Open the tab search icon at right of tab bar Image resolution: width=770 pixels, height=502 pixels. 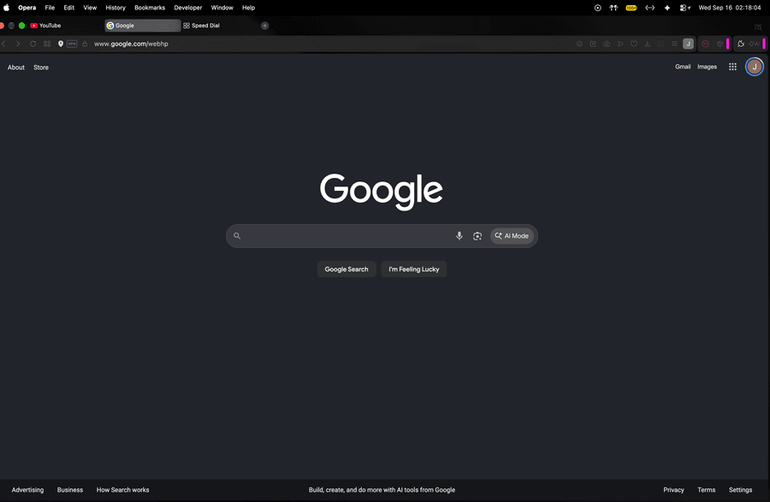click(x=758, y=27)
